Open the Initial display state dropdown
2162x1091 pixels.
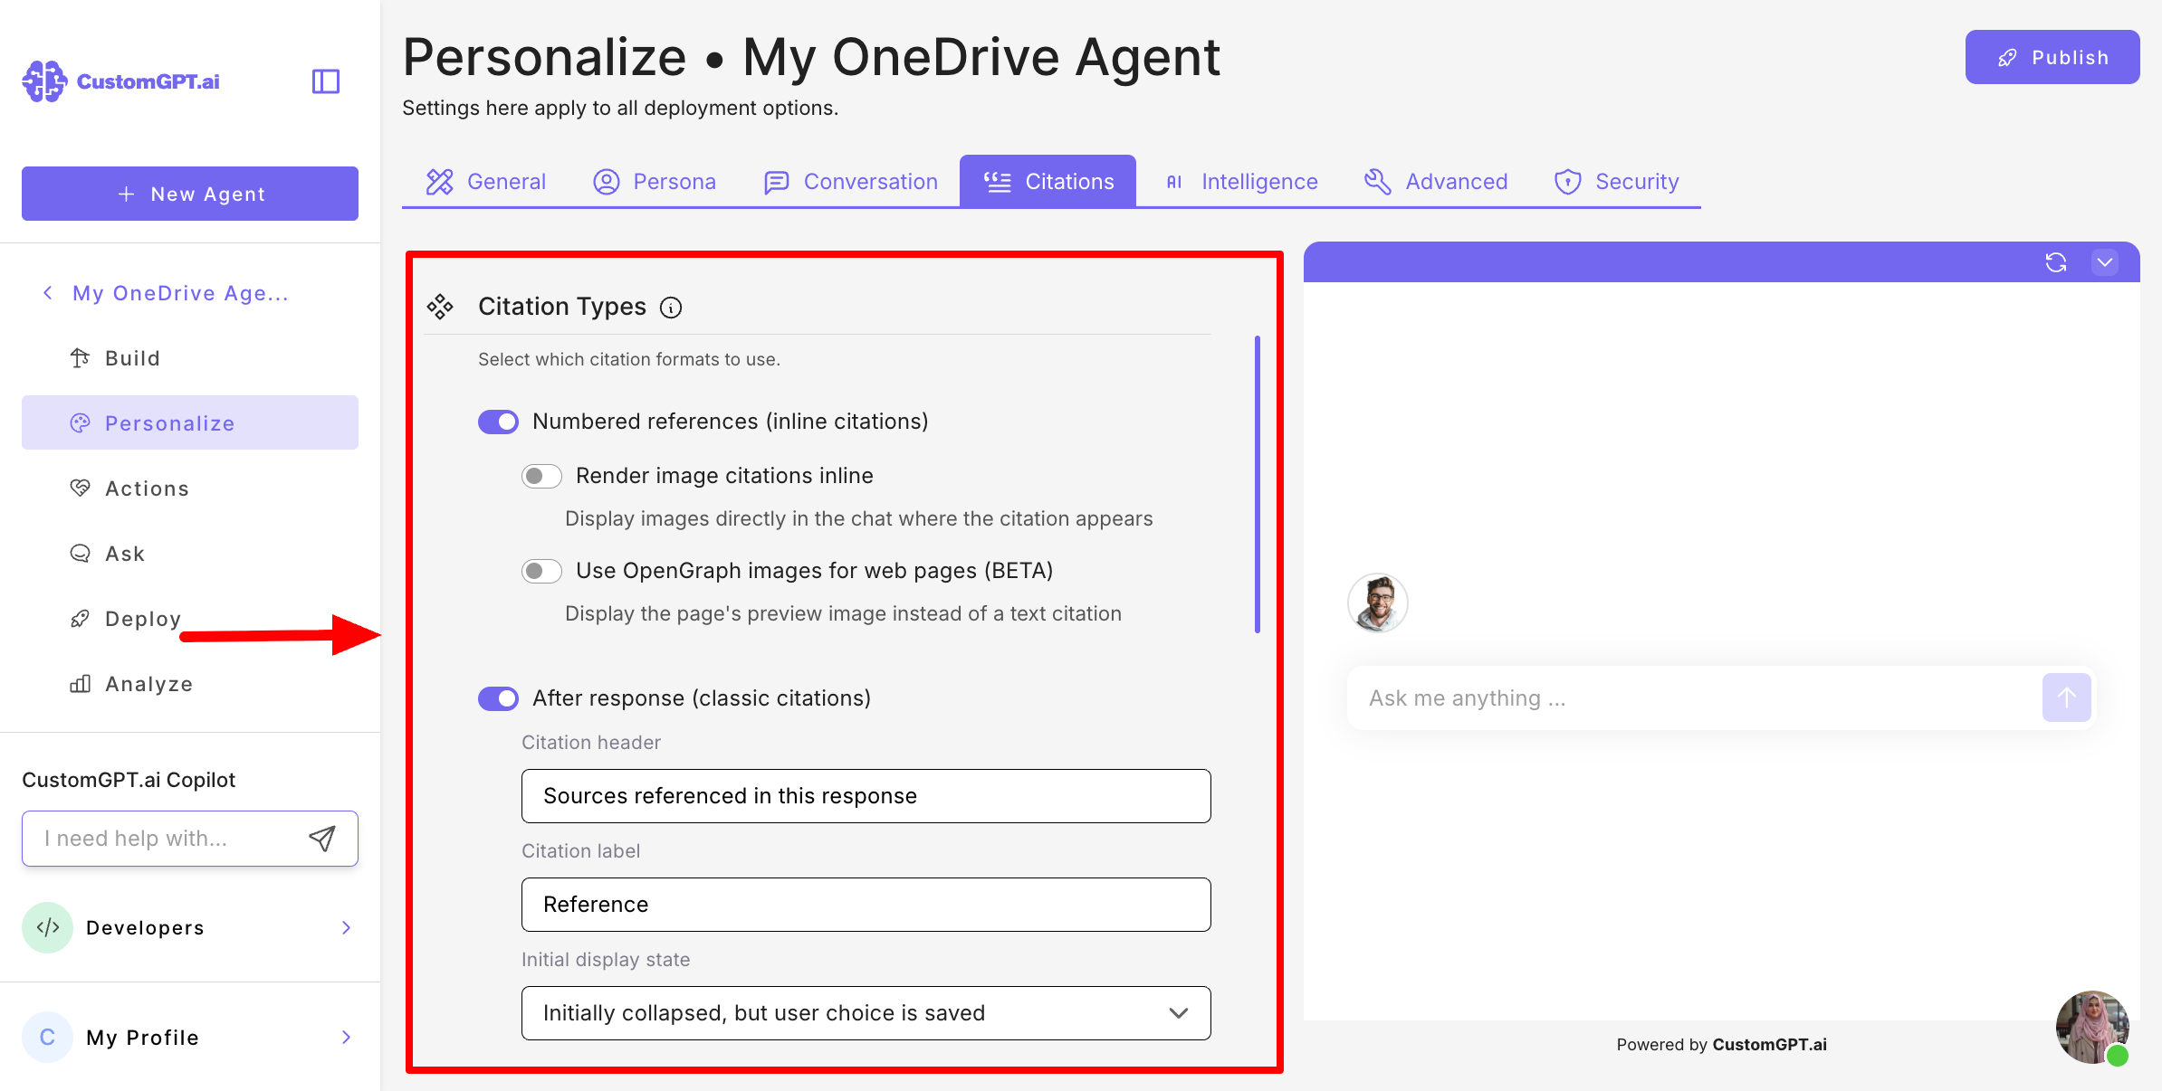point(866,1013)
